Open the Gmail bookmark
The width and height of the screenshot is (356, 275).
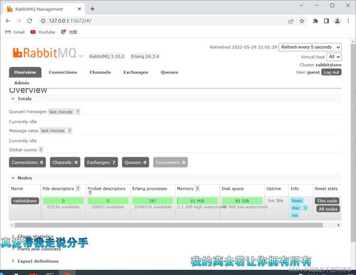pyautogui.click(x=15, y=32)
